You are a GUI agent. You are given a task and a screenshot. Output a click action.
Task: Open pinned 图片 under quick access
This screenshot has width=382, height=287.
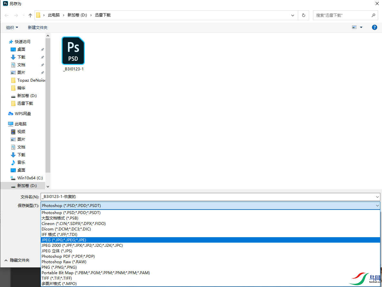coord(21,72)
